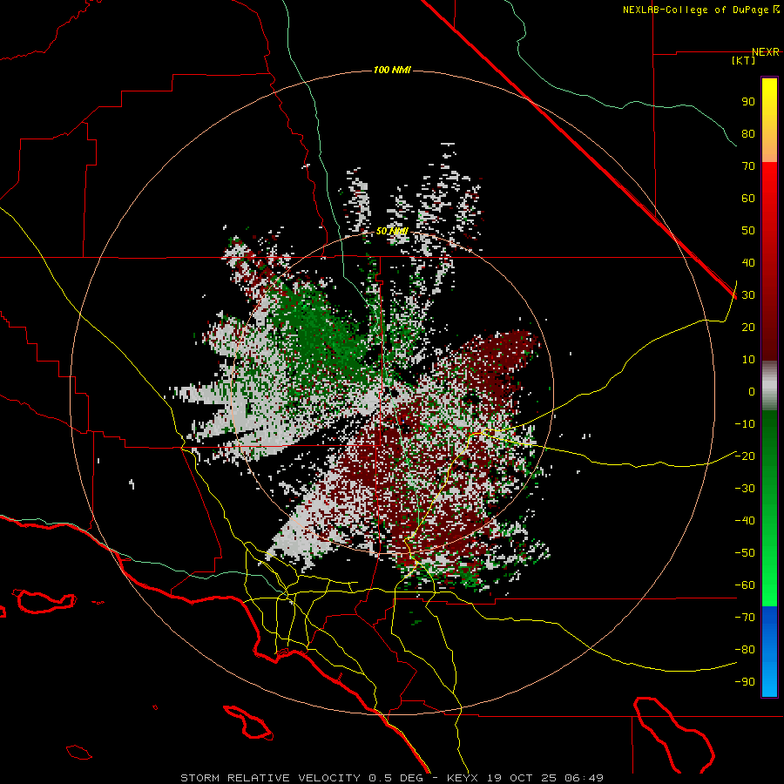Click the -70 value on the velocity scale
This screenshot has width=784, height=784.
click(745, 618)
